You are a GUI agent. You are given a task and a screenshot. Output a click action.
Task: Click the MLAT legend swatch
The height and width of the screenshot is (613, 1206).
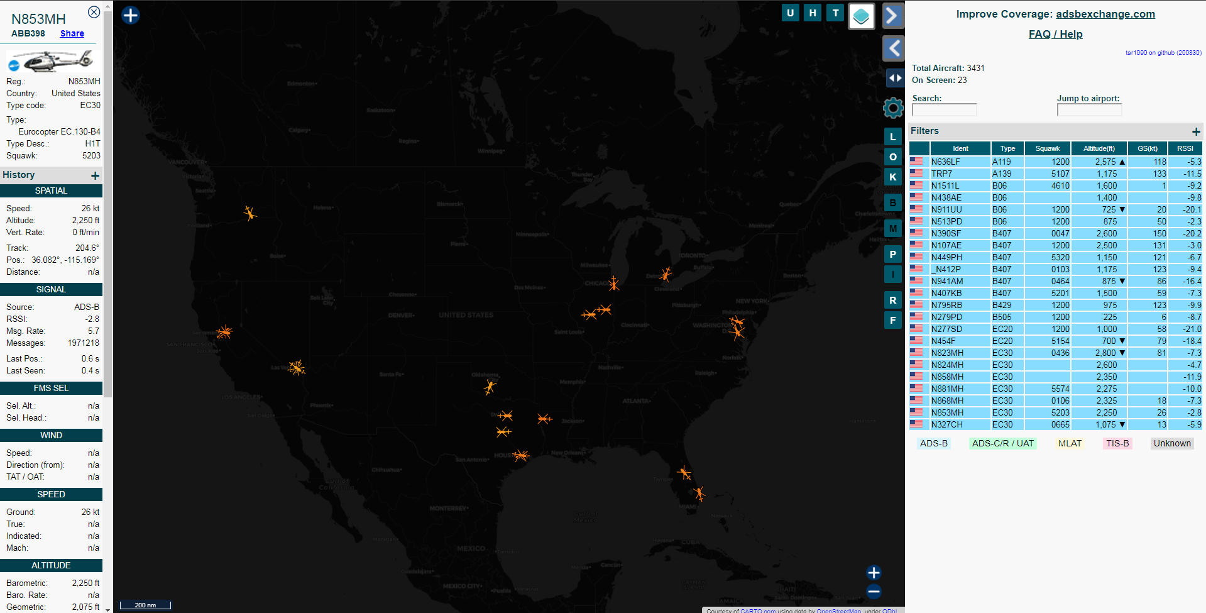[1070, 443]
